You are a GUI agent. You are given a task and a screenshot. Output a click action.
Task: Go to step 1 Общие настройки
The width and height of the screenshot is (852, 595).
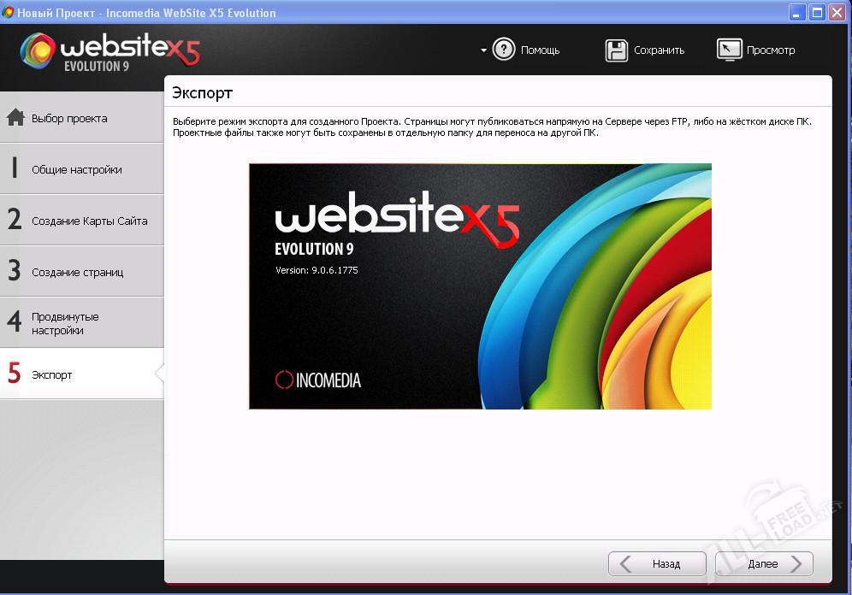(77, 169)
